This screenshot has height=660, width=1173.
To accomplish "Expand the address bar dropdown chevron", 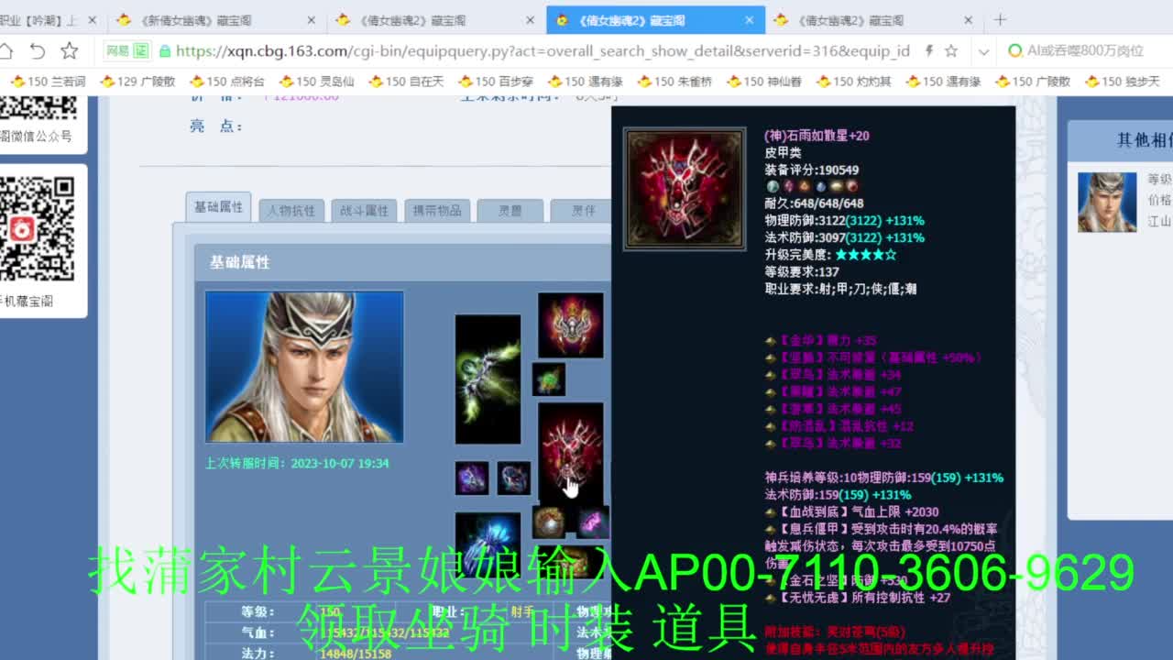I will tap(983, 51).
